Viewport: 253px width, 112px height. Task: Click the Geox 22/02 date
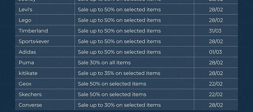pyautogui.click(x=216, y=84)
